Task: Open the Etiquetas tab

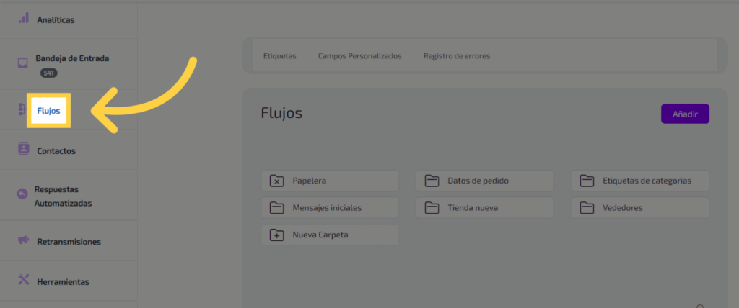Action: coord(279,55)
